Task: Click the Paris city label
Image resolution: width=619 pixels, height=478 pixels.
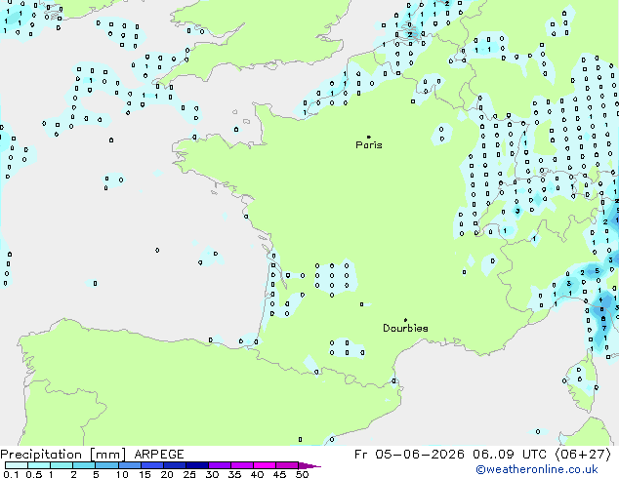Action: [369, 145]
